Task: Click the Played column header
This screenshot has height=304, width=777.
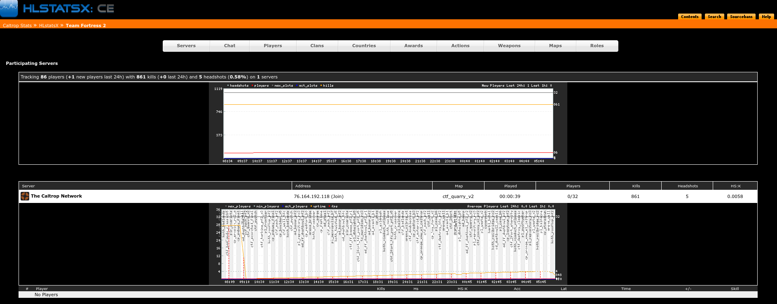Action: (510, 186)
